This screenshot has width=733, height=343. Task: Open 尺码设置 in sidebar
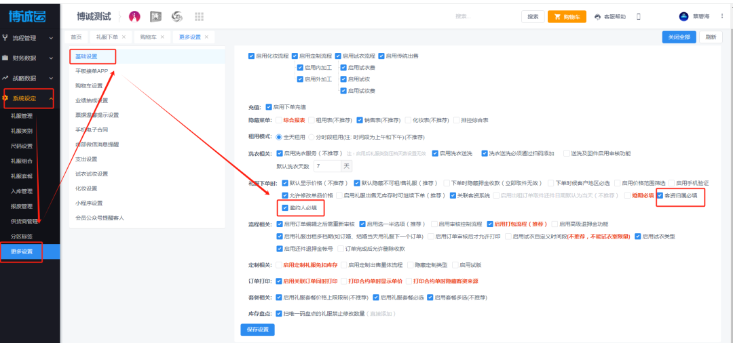(22, 146)
